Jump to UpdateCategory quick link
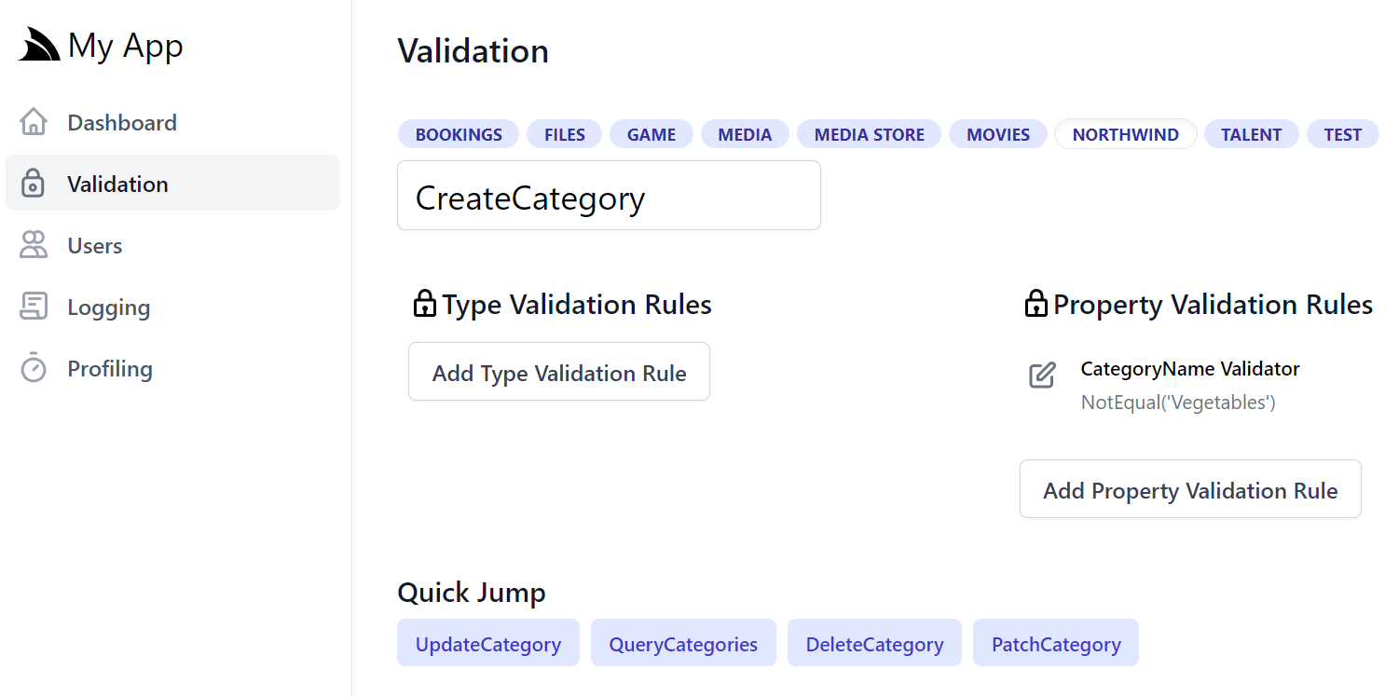The image size is (1399, 697). pos(488,643)
